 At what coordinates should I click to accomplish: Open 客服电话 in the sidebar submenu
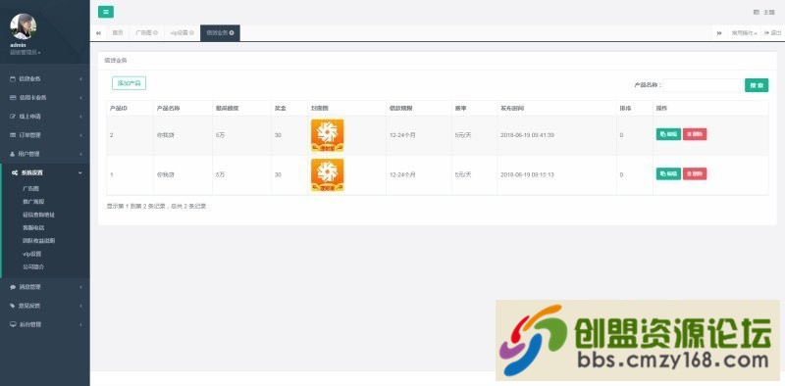[x=33, y=227]
